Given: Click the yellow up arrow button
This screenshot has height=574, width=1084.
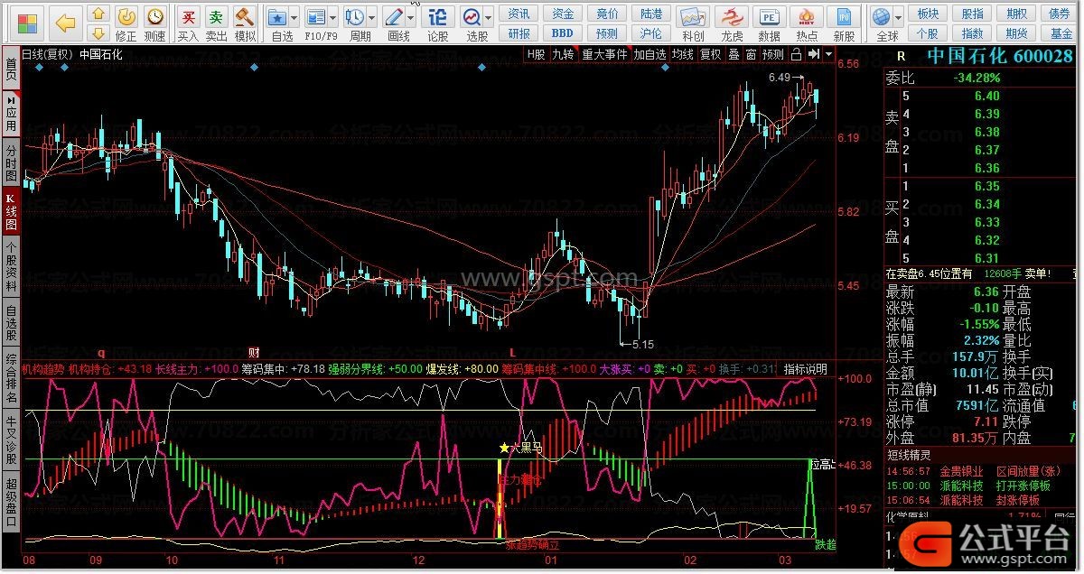Looking at the screenshot, I should coord(99,14).
